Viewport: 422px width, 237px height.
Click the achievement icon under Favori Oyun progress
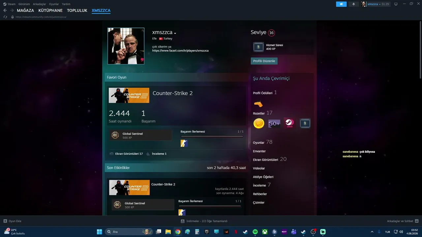click(x=184, y=143)
